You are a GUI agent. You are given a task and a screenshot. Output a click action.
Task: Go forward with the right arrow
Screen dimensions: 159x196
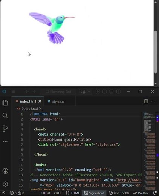coord(34,92)
